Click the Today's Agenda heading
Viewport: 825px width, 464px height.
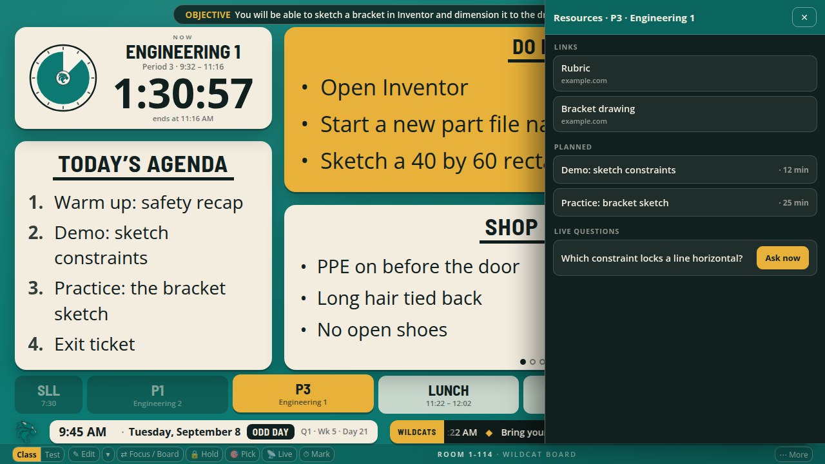(x=143, y=164)
